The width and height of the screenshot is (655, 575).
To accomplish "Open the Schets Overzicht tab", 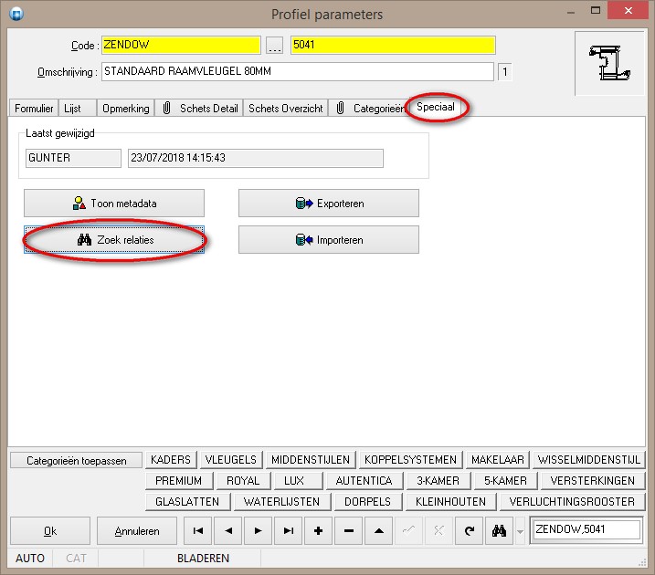I will (286, 109).
